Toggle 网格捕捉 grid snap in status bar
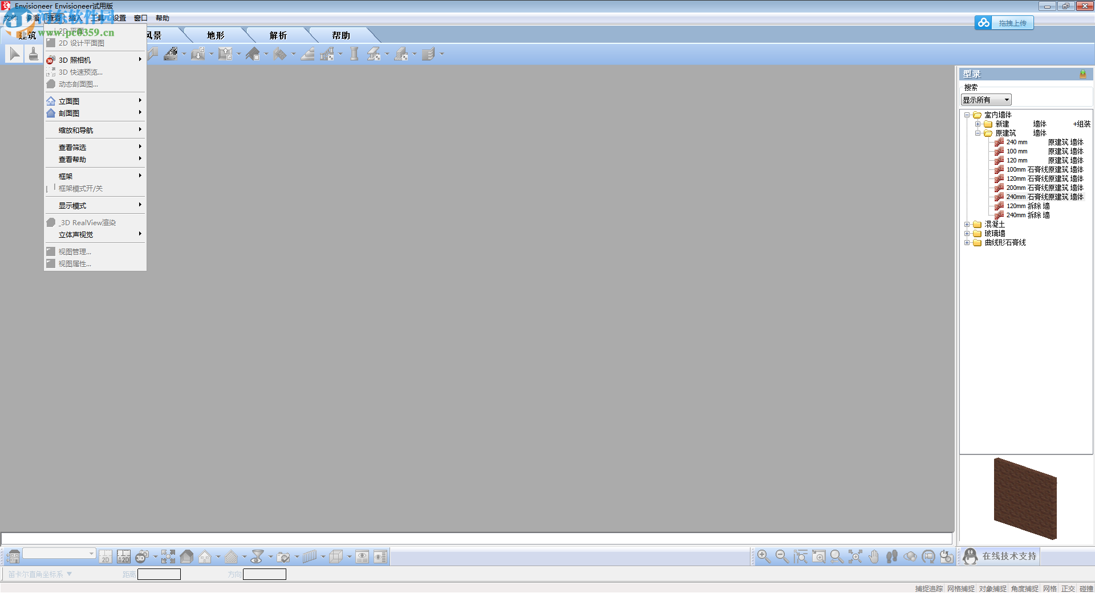Viewport: 1095px width, 593px height. tap(961, 588)
